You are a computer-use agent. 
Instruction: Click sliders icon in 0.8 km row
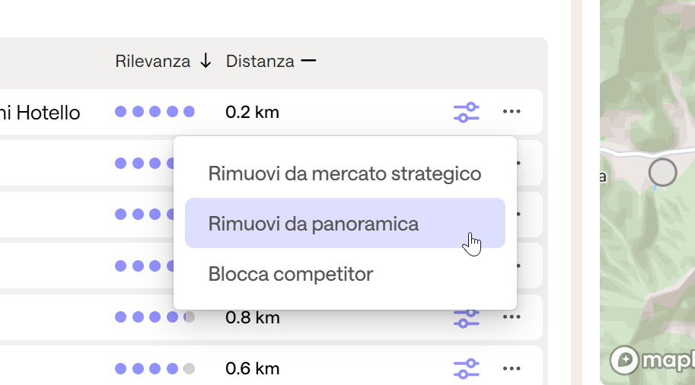point(466,317)
